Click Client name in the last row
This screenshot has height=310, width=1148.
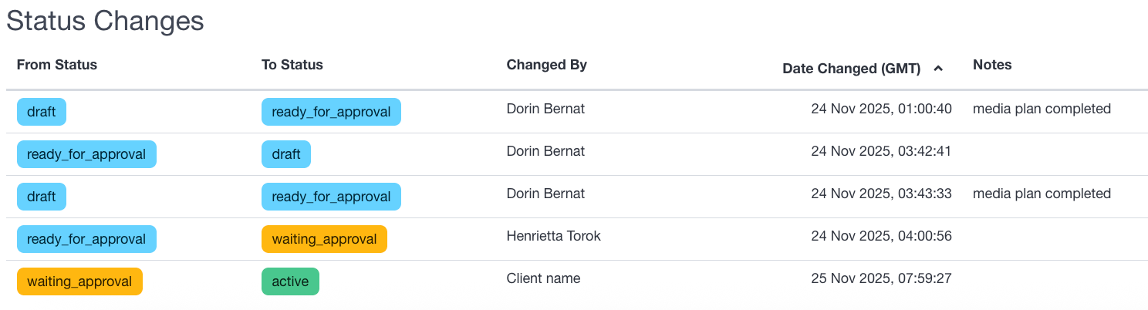tap(543, 278)
